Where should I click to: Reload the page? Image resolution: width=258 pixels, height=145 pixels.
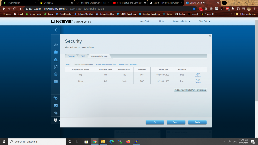coord(14,9)
